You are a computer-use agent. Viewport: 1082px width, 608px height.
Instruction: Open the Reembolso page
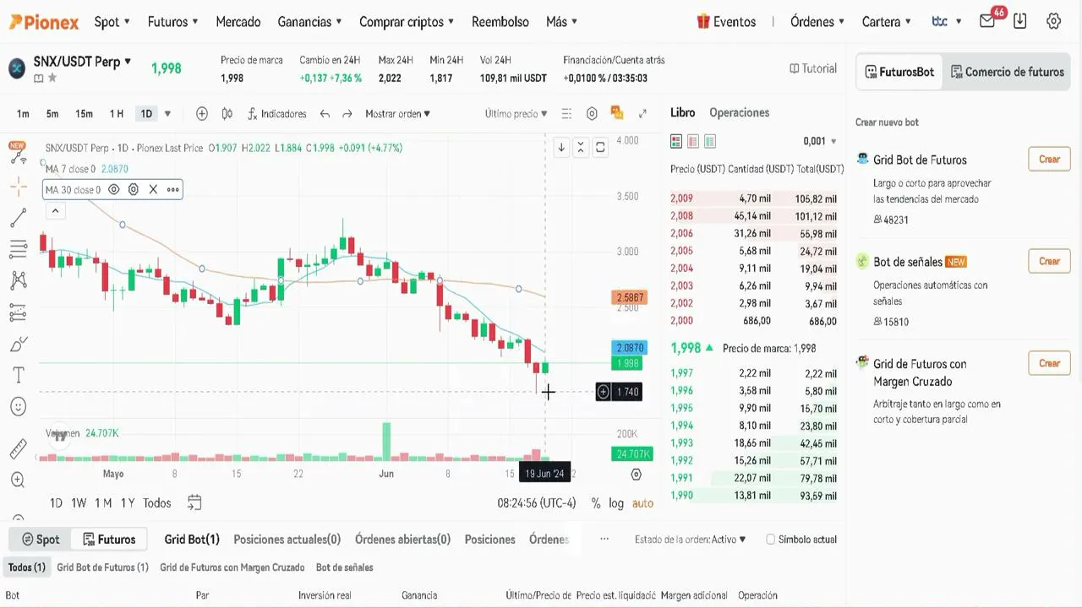tap(500, 22)
